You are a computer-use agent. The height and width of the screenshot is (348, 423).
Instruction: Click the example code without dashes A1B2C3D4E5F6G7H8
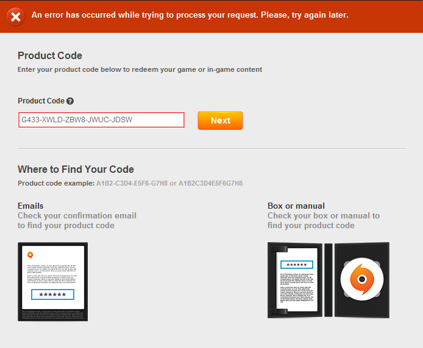coord(210,183)
